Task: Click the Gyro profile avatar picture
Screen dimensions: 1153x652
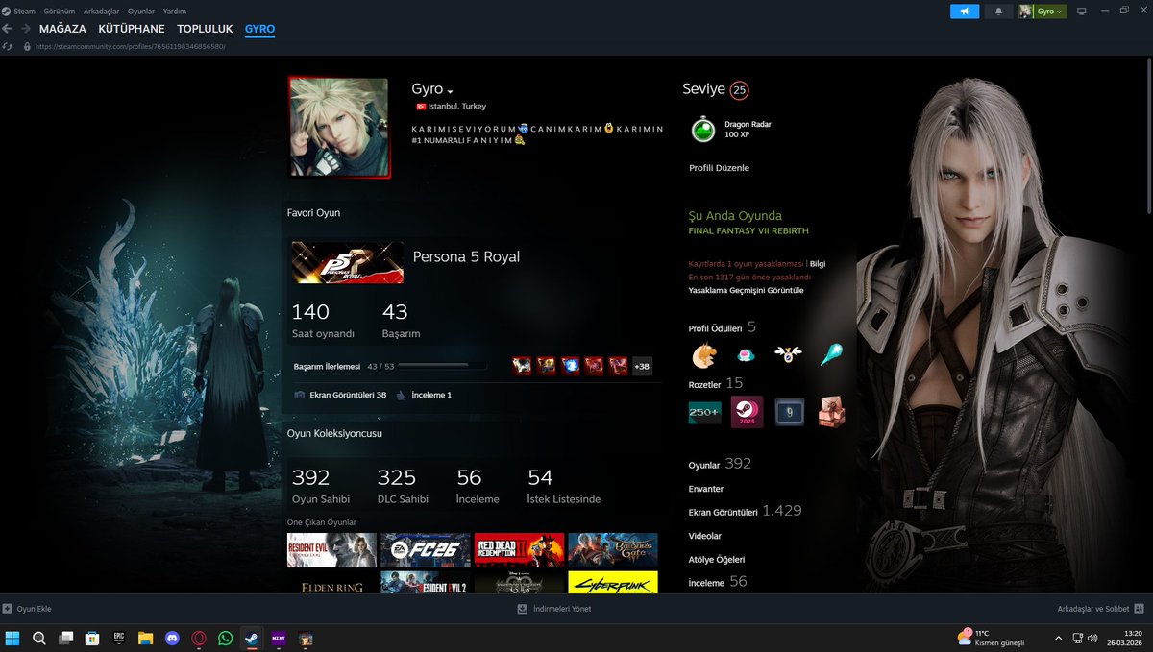Action: pyautogui.click(x=339, y=128)
